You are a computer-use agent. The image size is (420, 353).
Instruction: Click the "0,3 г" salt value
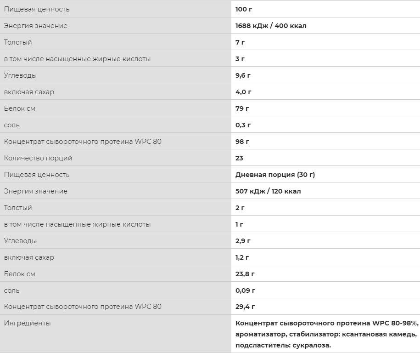(243, 125)
